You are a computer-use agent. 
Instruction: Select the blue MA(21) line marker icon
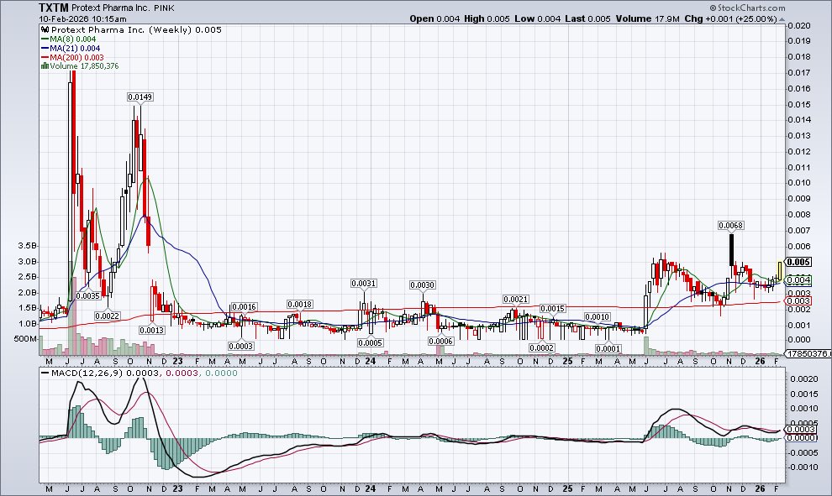(x=47, y=47)
